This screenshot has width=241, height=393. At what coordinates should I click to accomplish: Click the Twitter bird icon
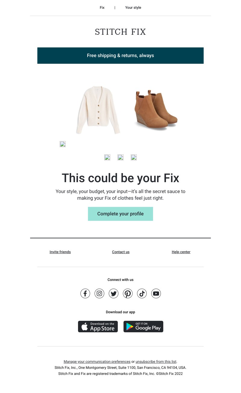[114, 293]
